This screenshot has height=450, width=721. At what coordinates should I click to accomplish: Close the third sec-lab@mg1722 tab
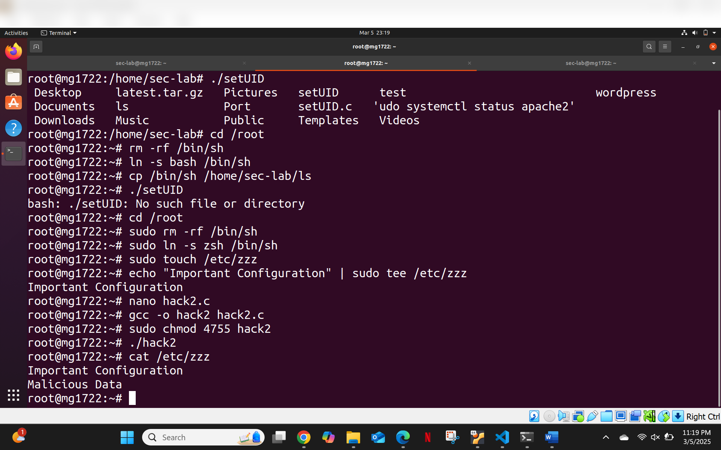point(694,63)
